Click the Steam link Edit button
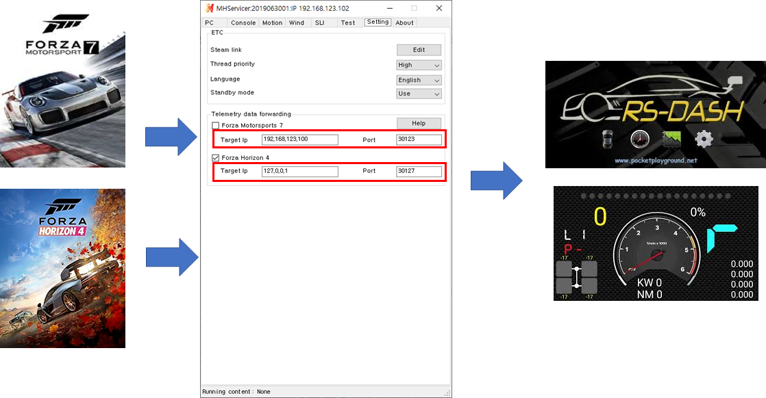766x398 pixels. [419, 50]
